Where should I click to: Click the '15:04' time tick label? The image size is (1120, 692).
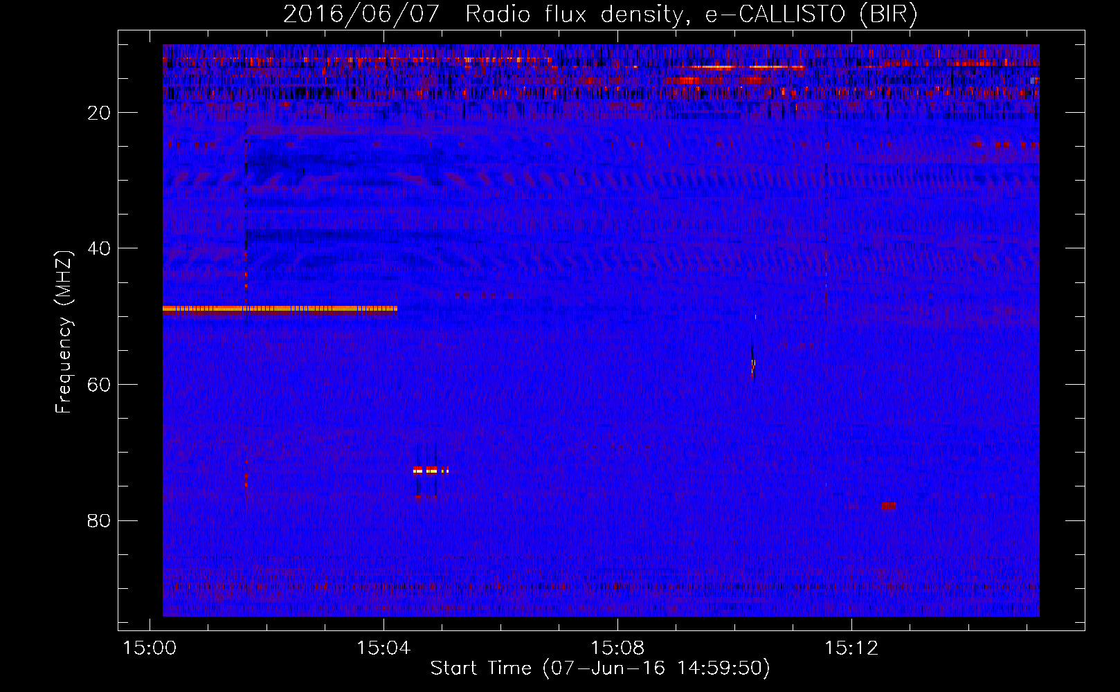point(383,648)
